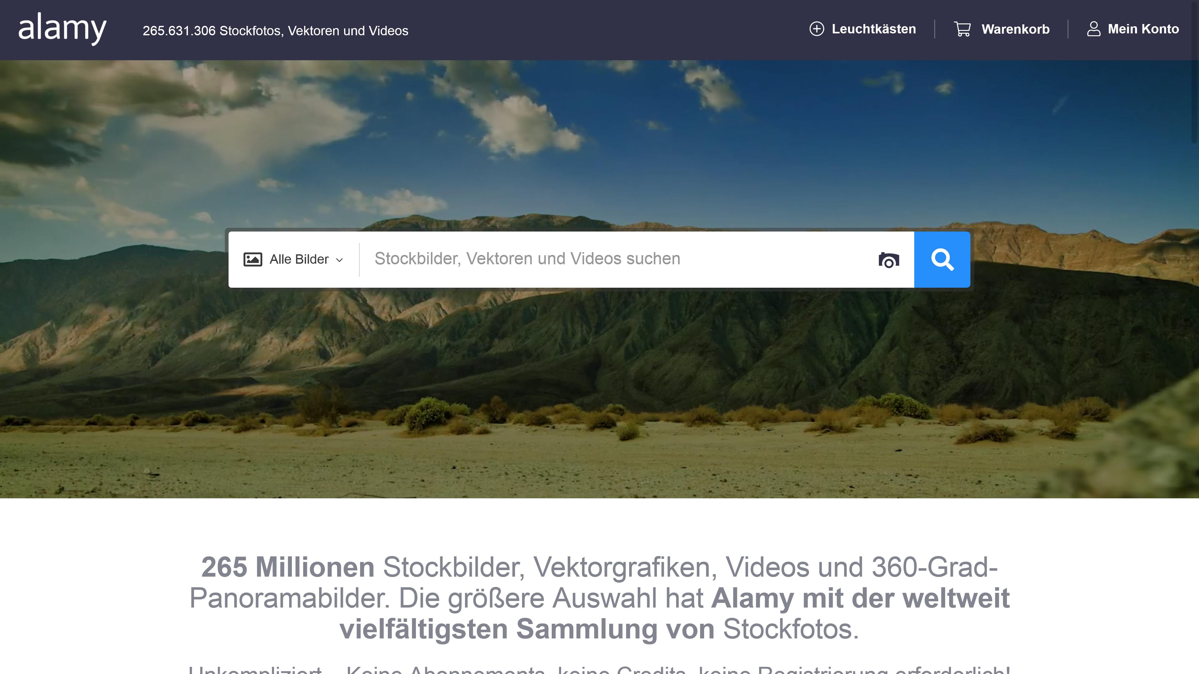Click the stock photo count link in header
Image resolution: width=1199 pixels, height=674 pixels.
[x=275, y=31]
